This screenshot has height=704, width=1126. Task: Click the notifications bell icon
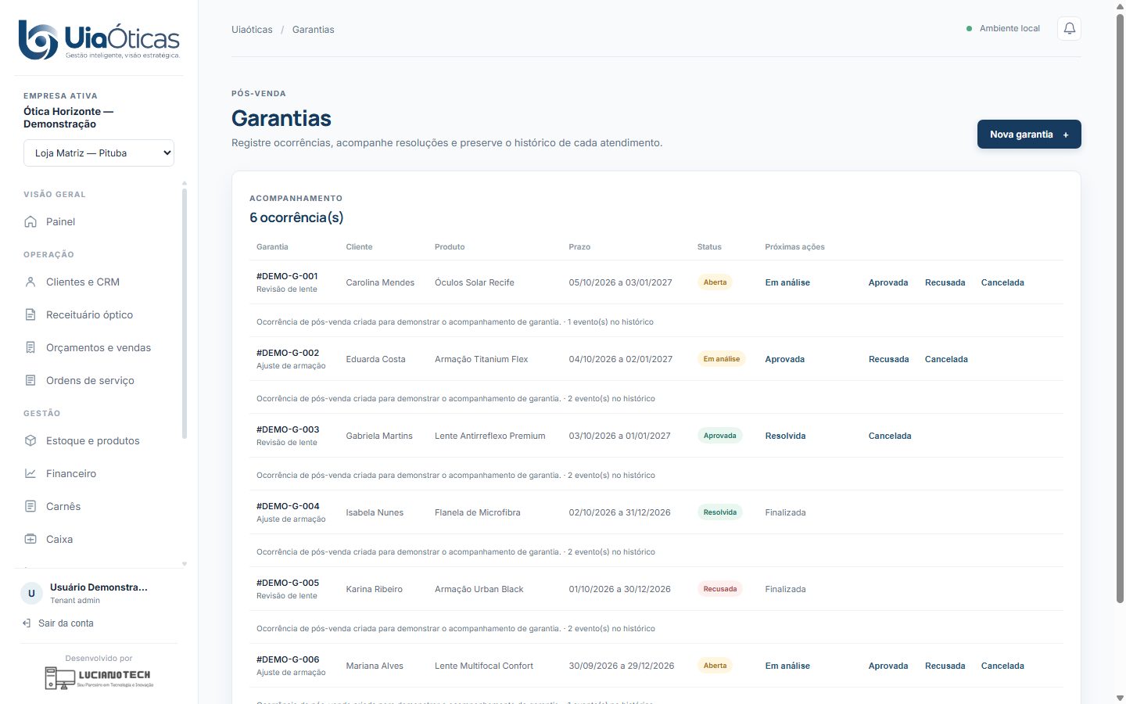pos(1069,29)
